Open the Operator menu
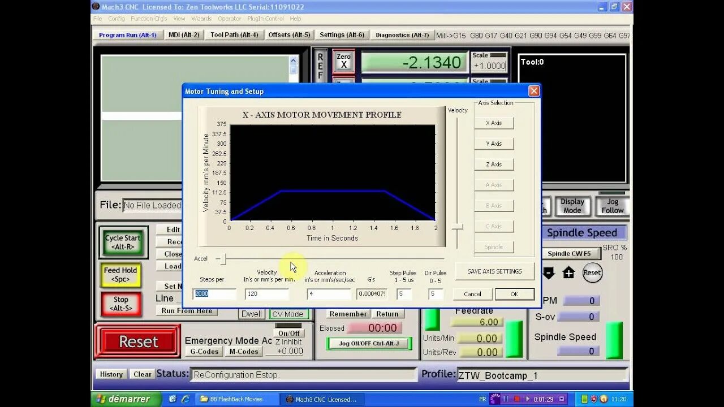The height and width of the screenshot is (407, 724). tap(230, 19)
